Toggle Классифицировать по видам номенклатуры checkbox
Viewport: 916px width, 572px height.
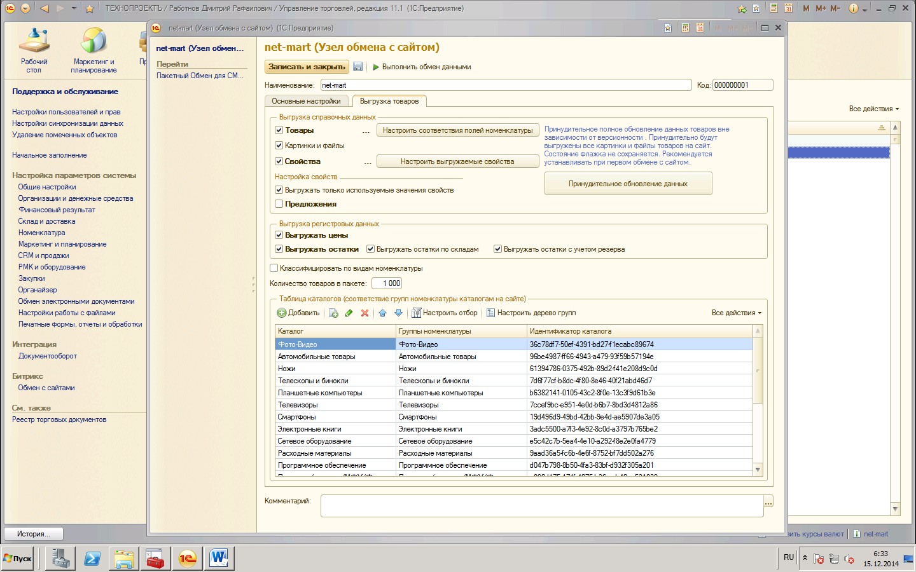274,268
